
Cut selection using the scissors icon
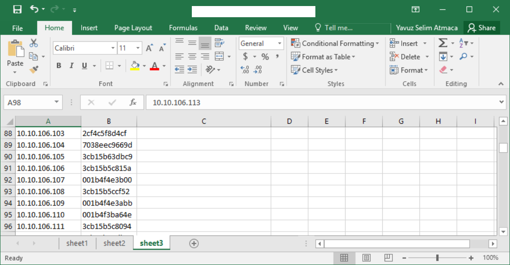pos(34,43)
